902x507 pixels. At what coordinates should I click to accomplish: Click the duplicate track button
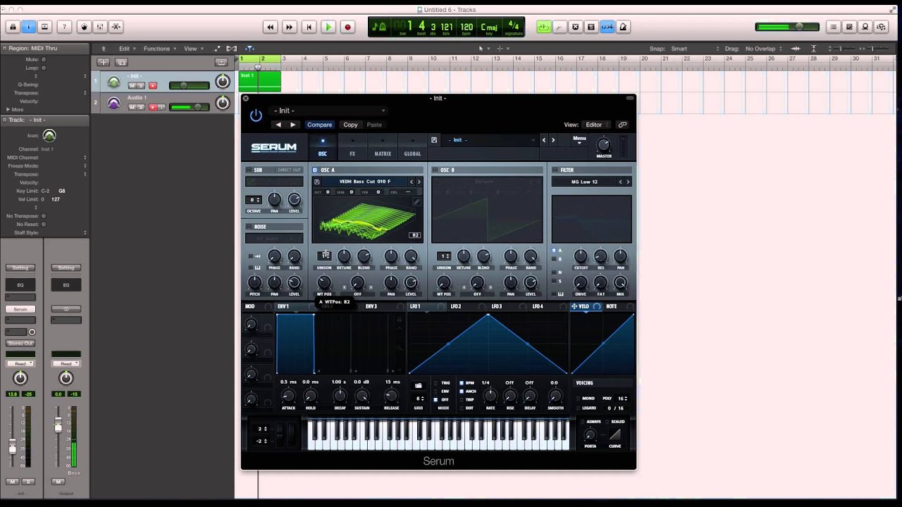(x=121, y=62)
